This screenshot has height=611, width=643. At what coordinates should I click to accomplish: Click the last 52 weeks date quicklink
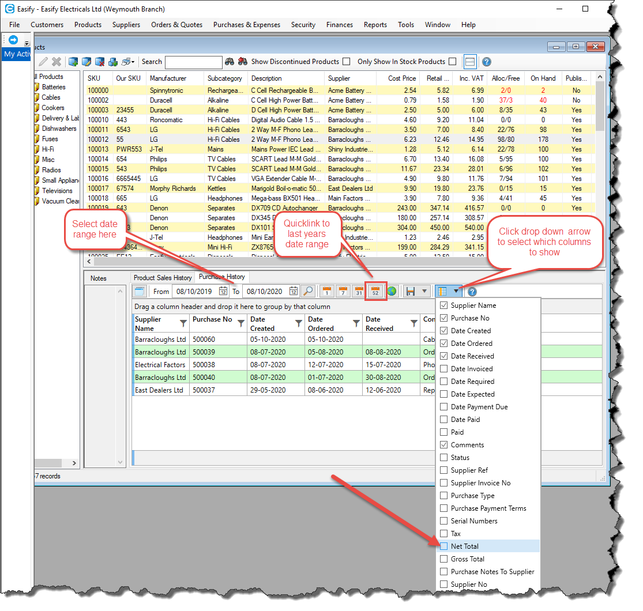point(375,292)
